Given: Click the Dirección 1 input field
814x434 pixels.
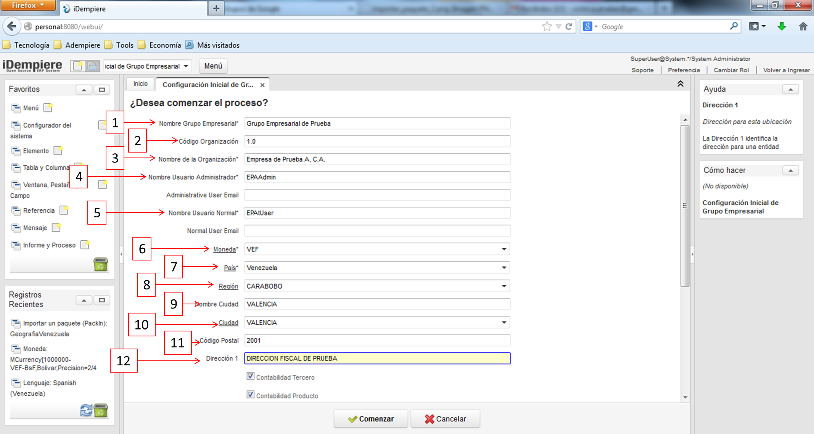Looking at the screenshot, I should [x=377, y=358].
